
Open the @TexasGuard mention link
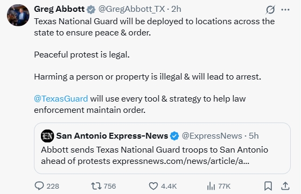pyautogui.click(x=61, y=99)
